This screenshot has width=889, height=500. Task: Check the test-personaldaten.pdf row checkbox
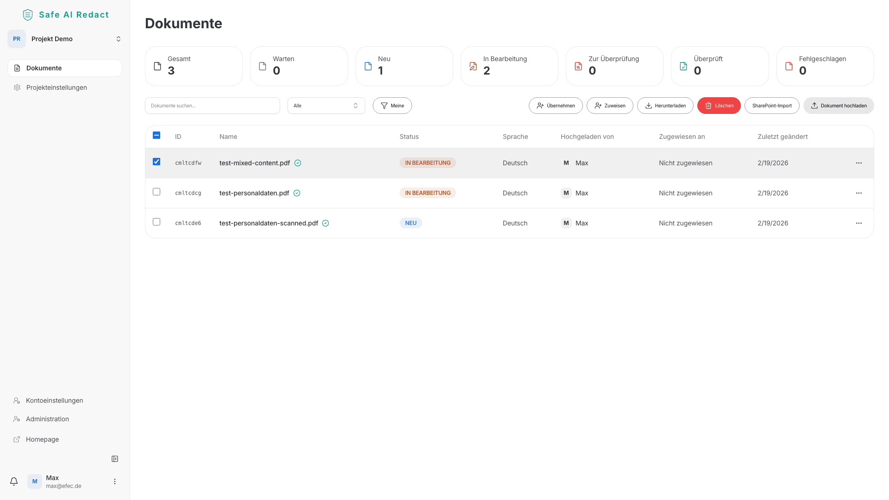click(157, 192)
